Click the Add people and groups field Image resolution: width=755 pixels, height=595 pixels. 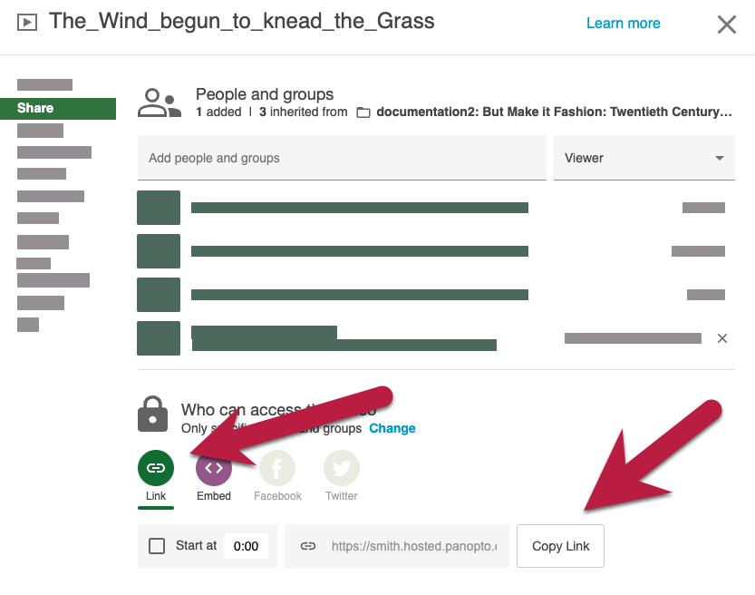[x=342, y=158]
